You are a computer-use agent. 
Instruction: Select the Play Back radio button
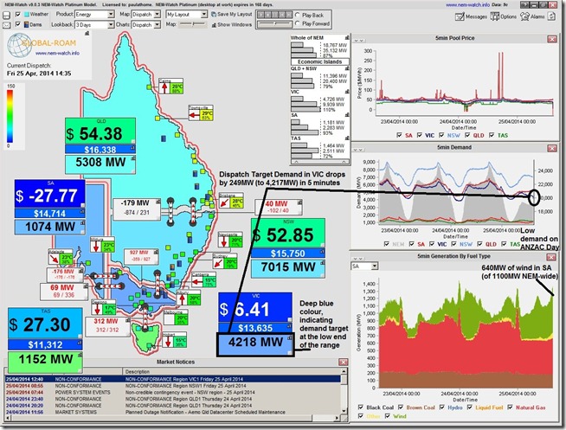(x=298, y=16)
